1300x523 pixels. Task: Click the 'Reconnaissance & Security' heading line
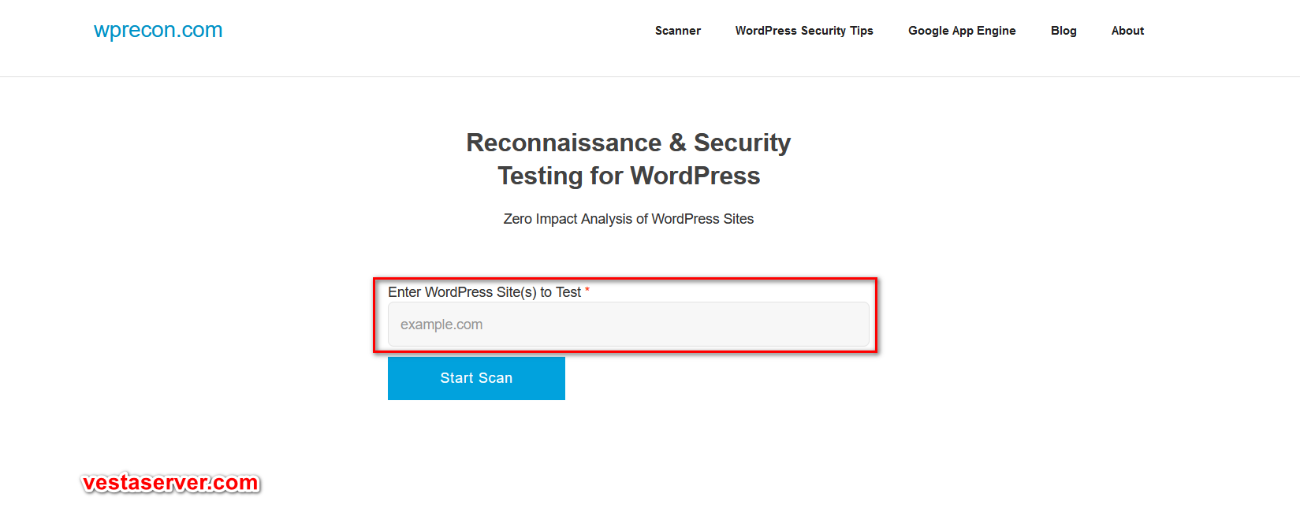click(x=628, y=143)
